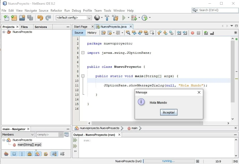Toggle Show Inner Classes filter
The height and width of the screenshot is (164, 239).
point(37,154)
